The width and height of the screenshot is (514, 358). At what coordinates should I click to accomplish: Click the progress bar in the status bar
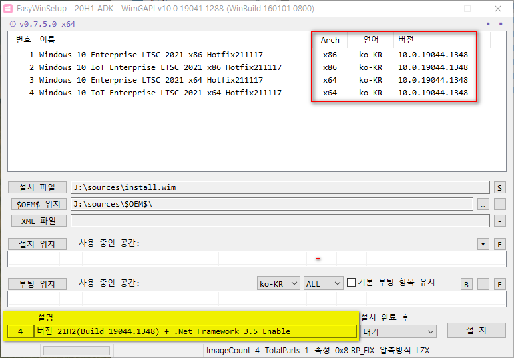point(77,351)
